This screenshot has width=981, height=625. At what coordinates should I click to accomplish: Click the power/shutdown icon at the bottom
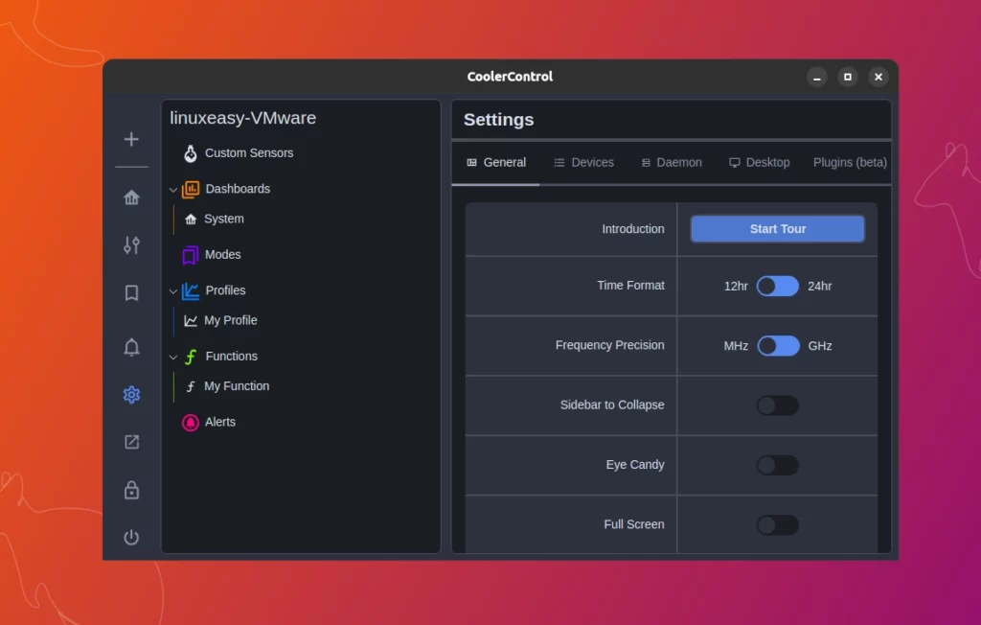point(131,537)
